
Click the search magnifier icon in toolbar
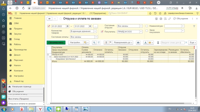tap(94, 43)
